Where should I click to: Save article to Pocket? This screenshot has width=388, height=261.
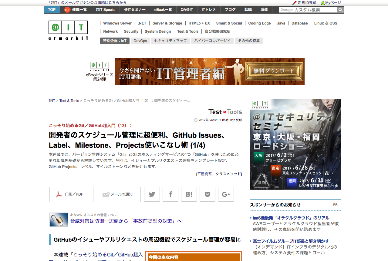click(x=207, y=194)
